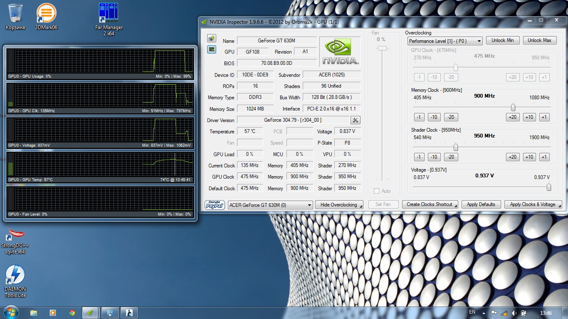
Task: Select the StrongDC++ sqlite x64 shortcut
Action: pyautogui.click(x=15, y=241)
